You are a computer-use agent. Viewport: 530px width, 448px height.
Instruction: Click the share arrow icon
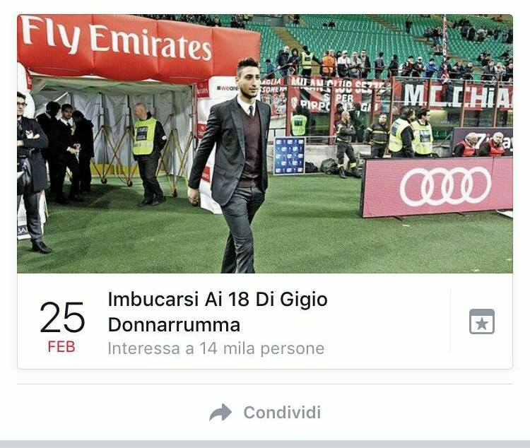[220, 413]
